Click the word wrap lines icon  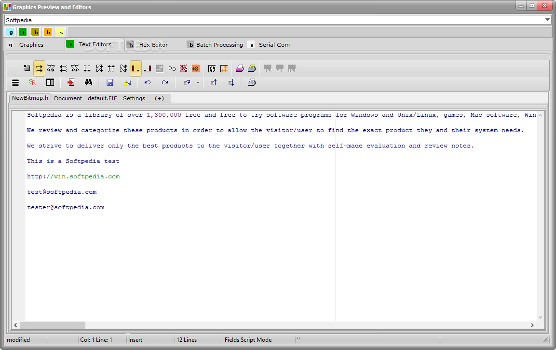pos(187,82)
